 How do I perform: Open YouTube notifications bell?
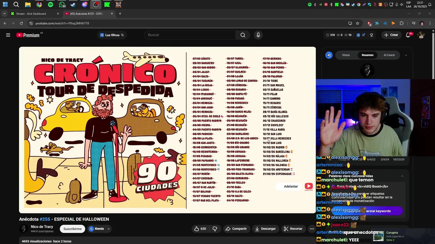[408, 35]
